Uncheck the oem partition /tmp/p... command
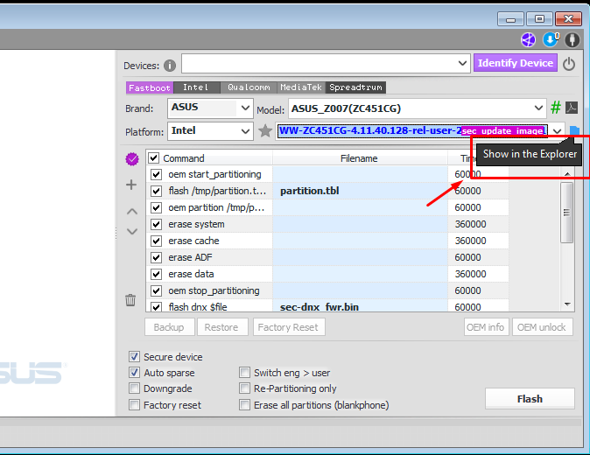This screenshot has height=455, width=590. [x=156, y=207]
